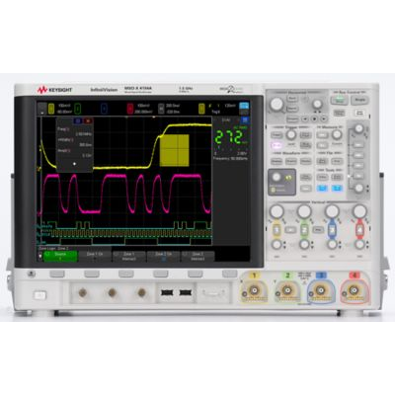This screenshot has width=395, height=395.
Task: Push the navigate stop square button
Action: click(315, 118)
